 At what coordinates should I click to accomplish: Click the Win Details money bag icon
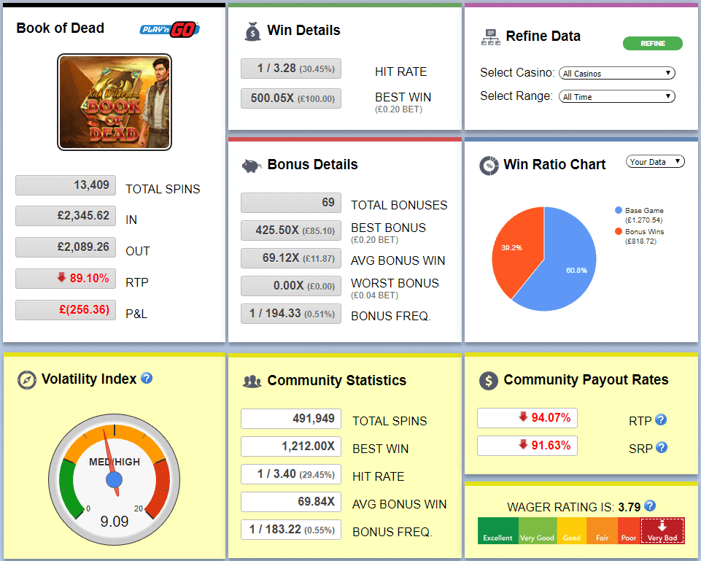coord(252,31)
